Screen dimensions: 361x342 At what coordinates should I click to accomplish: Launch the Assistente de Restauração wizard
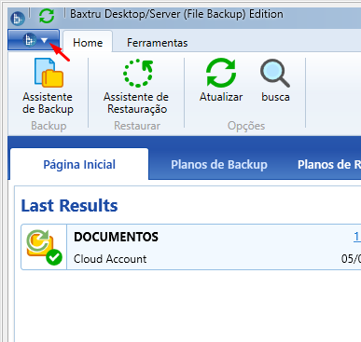tap(137, 87)
